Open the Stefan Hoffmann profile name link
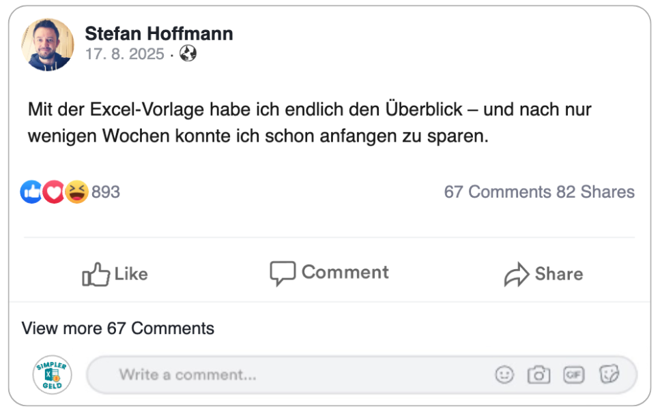Screen dimensions: 662x413 click(x=159, y=33)
